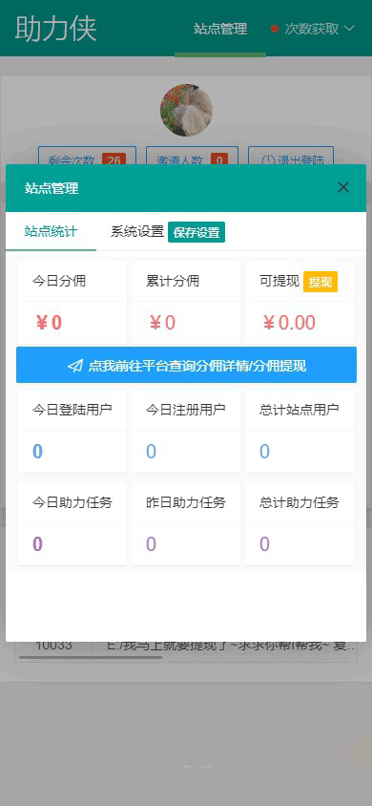Click the yellow 提现 button
Screen dimensions: 372x806
(320, 283)
